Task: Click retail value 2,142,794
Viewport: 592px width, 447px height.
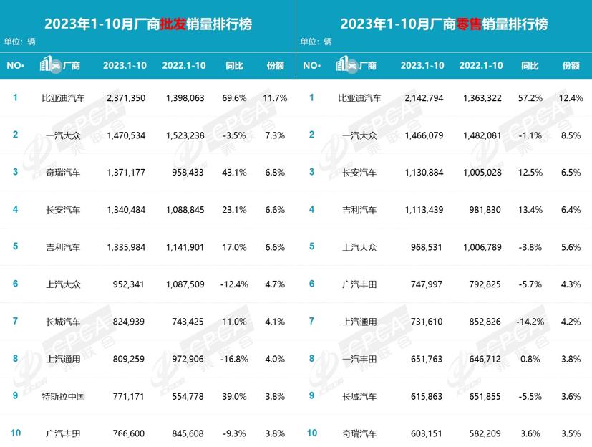Action: (x=424, y=98)
